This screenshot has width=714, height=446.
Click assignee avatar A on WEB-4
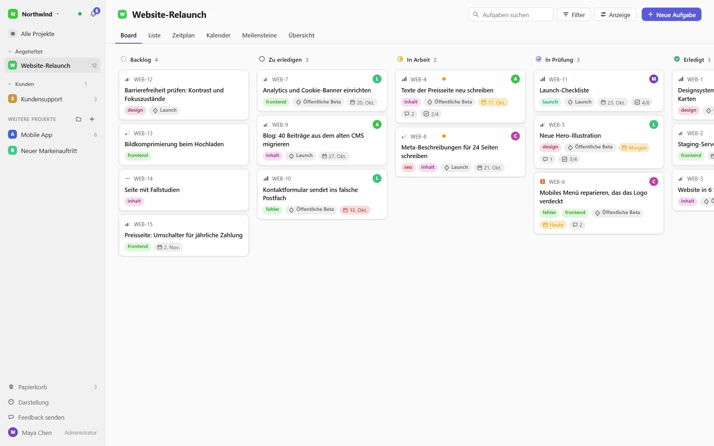coord(515,79)
